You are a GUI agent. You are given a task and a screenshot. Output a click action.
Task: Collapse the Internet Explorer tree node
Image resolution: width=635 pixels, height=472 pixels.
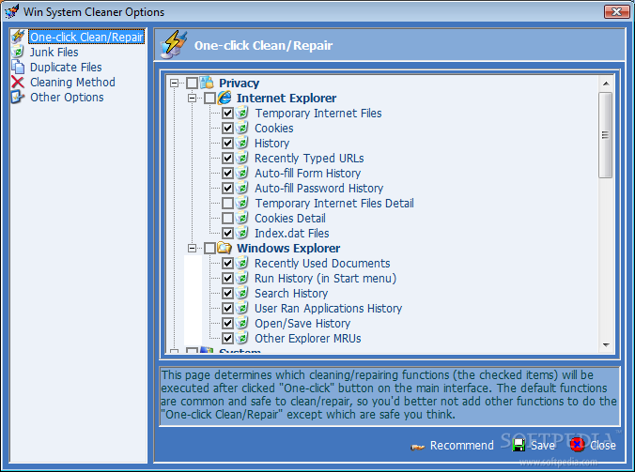click(x=192, y=98)
